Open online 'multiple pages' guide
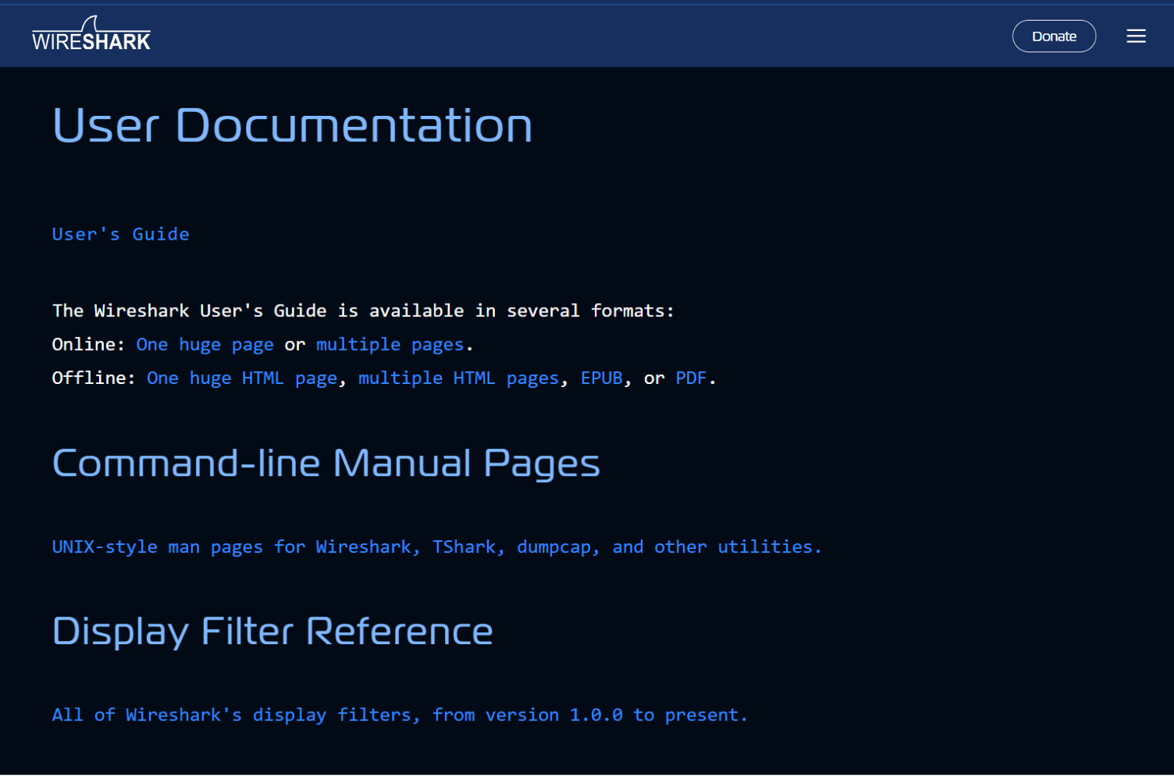The width and height of the screenshot is (1174, 783). [x=390, y=344]
